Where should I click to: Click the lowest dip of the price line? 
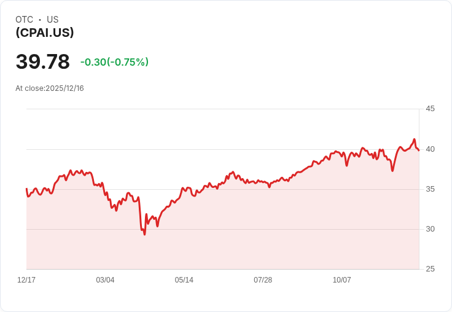[144, 234]
